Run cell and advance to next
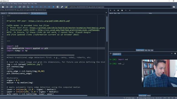 click(24, 7)
